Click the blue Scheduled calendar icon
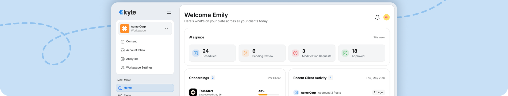Viewport: 508px width, 96px height. 196,53
